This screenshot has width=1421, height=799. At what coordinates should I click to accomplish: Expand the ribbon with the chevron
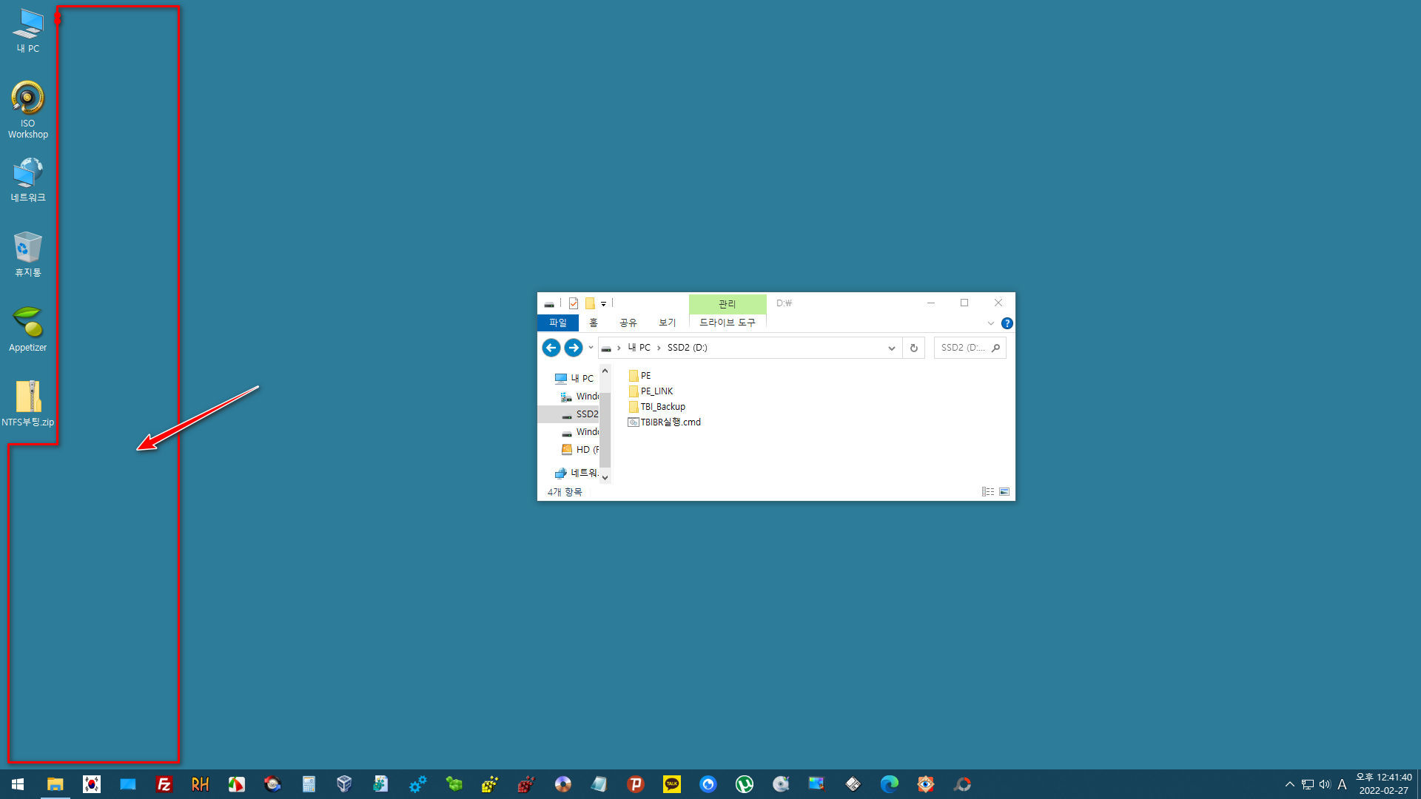[991, 323]
